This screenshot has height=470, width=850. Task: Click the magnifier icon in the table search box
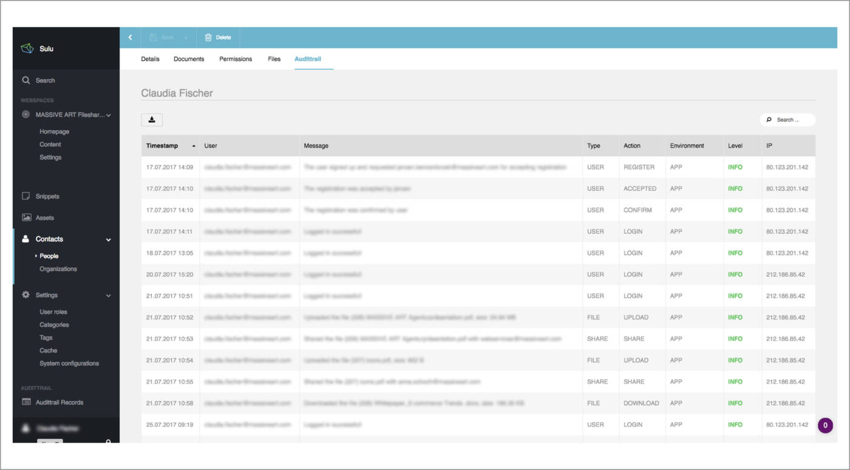point(769,120)
